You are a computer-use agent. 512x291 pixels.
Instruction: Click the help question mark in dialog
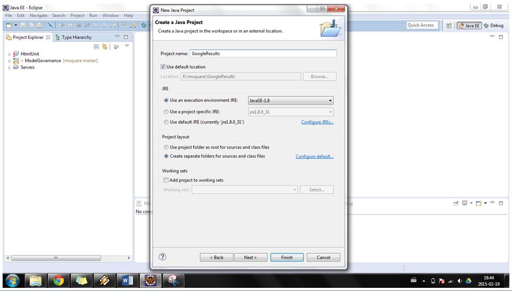[x=162, y=257]
